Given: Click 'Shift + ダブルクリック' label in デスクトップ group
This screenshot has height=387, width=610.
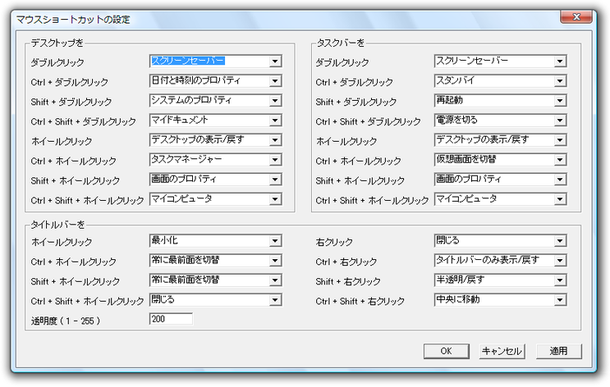Looking at the screenshot, I should (x=71, y=102).
